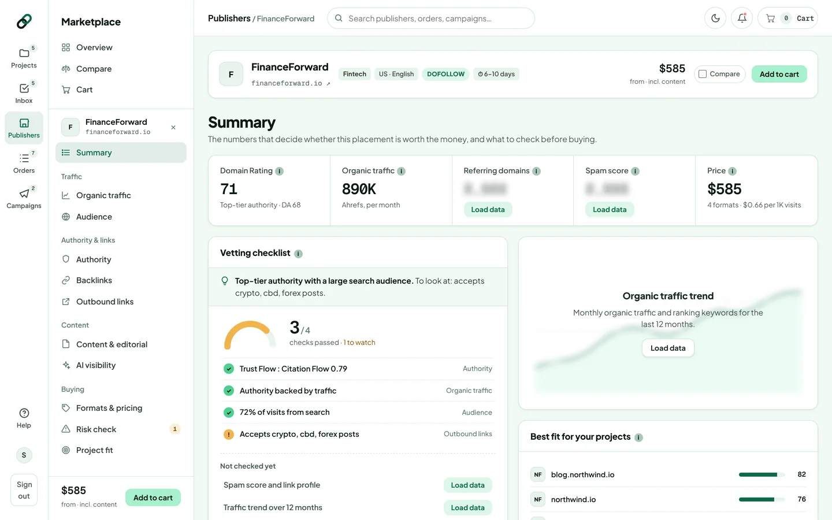Load data for Traffic trend over 12 months
832x520 pixels.
[467, 508]
